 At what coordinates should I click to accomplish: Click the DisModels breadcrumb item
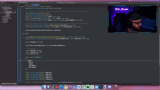49,6
